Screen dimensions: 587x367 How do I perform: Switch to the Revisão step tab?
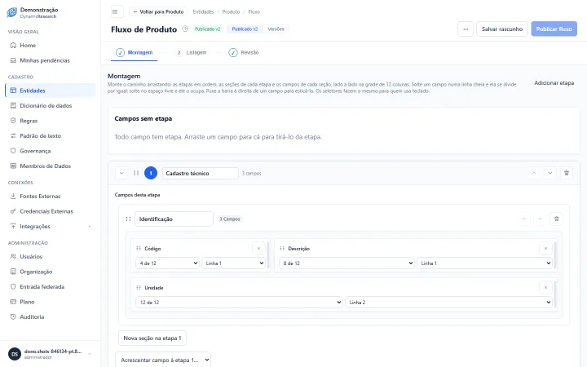[x=243, y=52]
